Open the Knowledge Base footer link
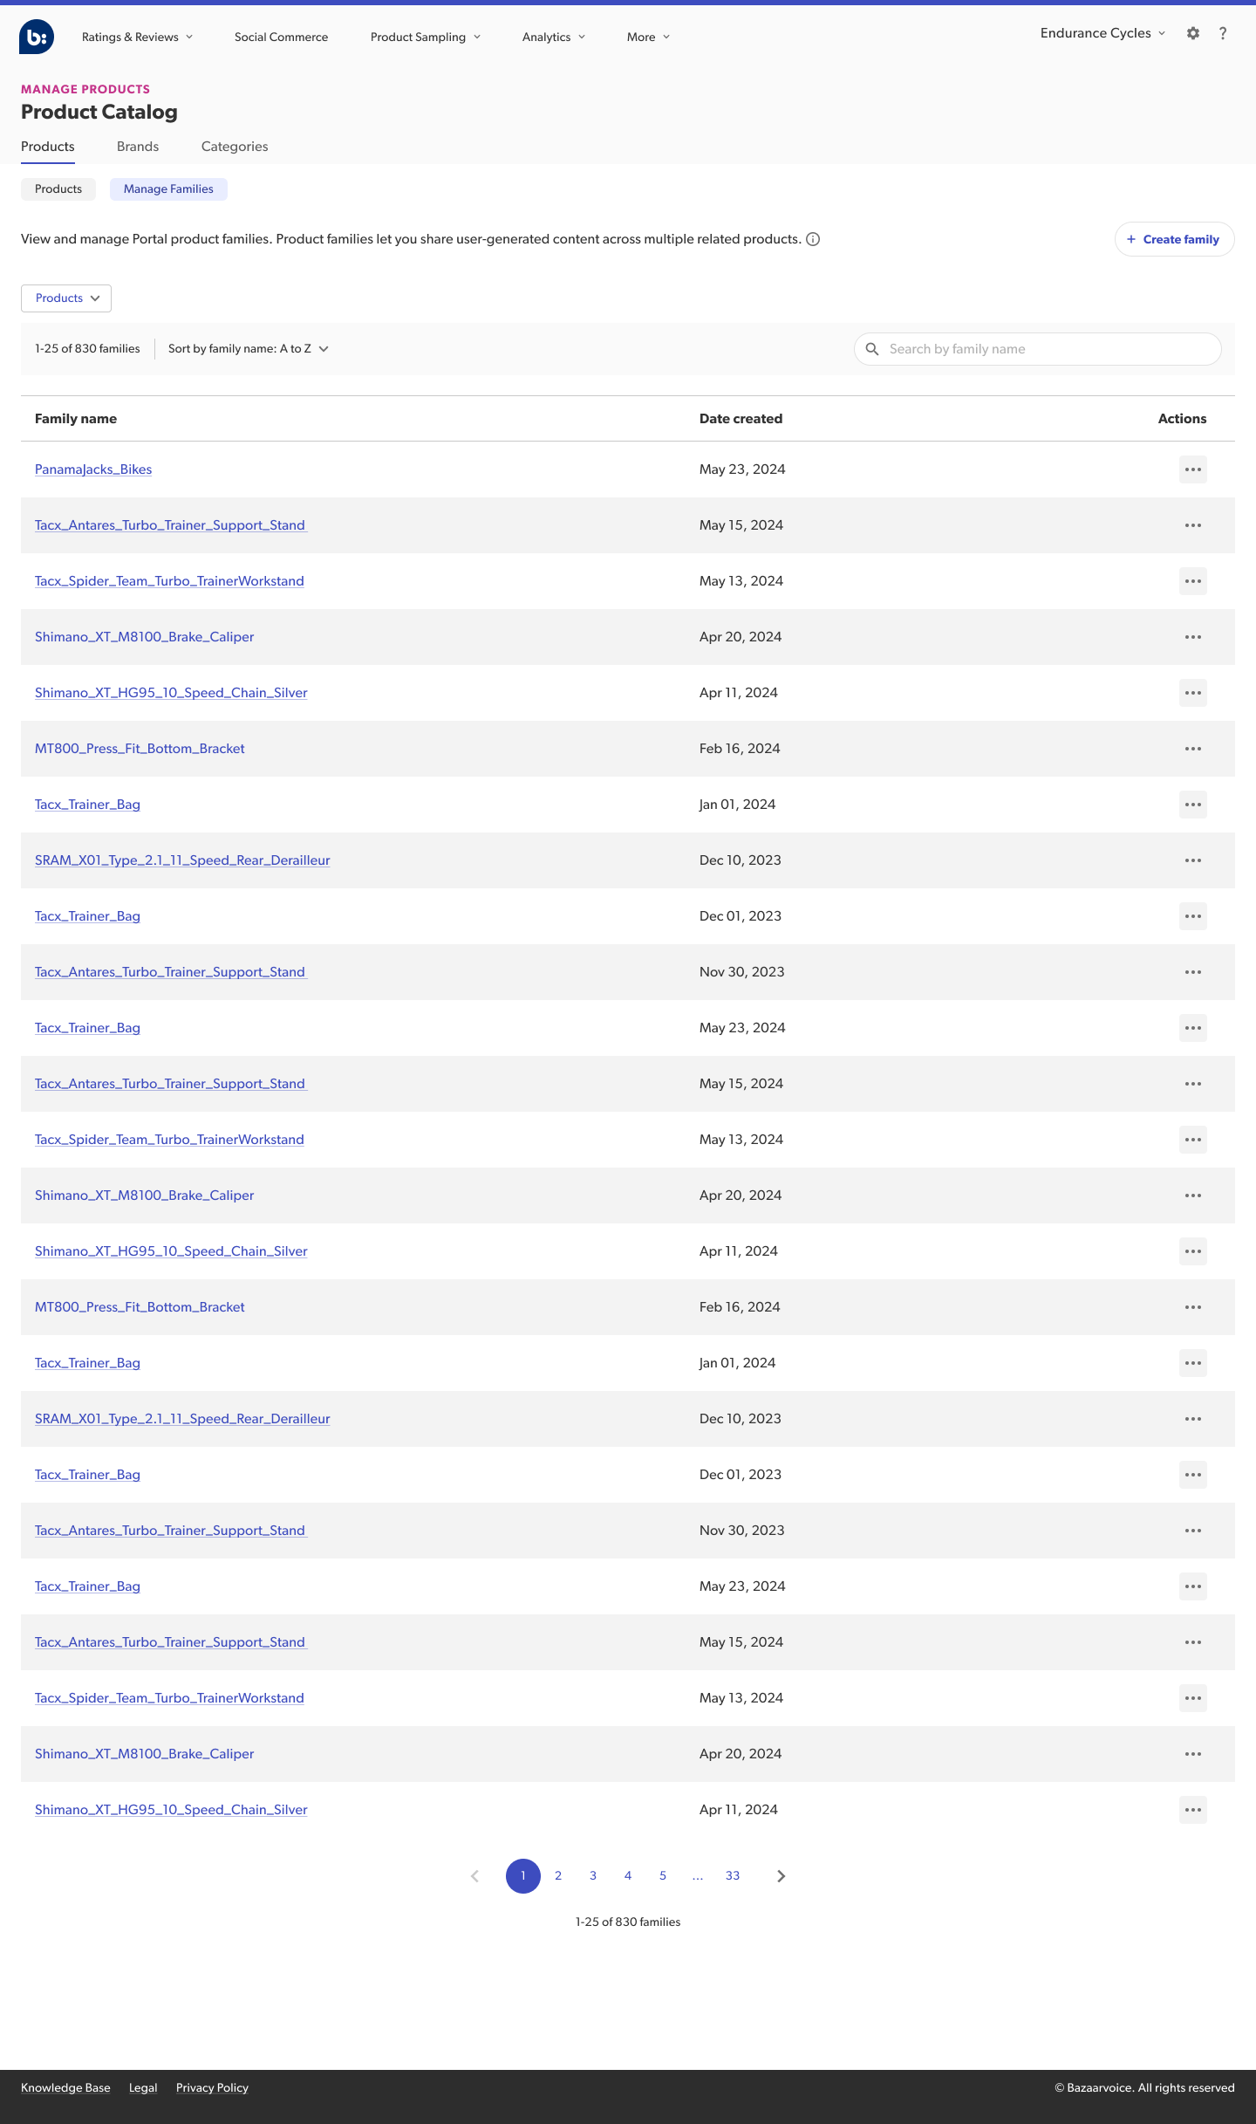1256x2124 pixels. [x=65, y=2087]
